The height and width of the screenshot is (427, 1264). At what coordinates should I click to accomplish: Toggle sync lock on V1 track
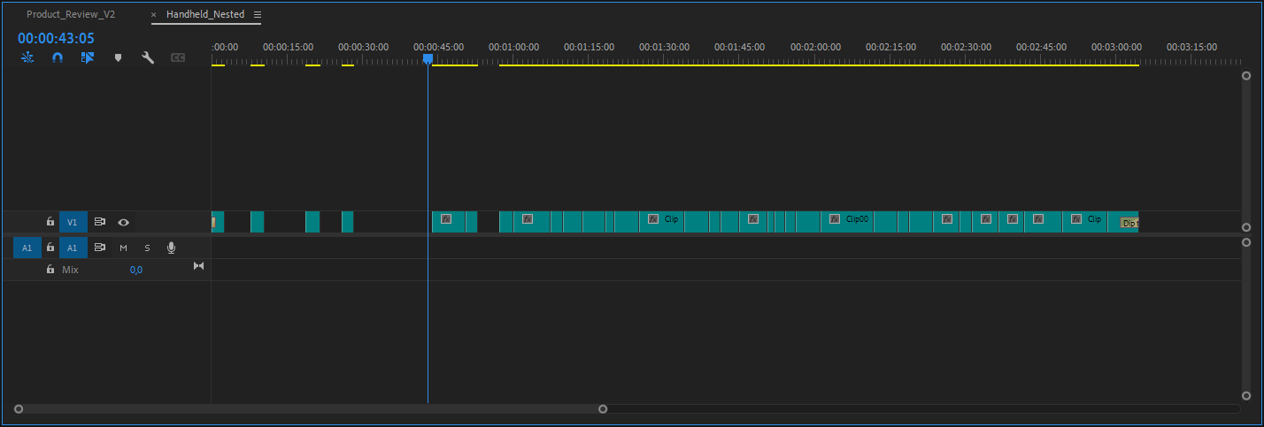(100, 222)
